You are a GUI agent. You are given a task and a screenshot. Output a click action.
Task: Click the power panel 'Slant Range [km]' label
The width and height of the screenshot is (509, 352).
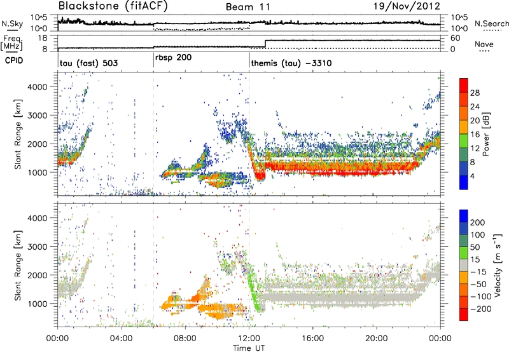tap(18, 134)
